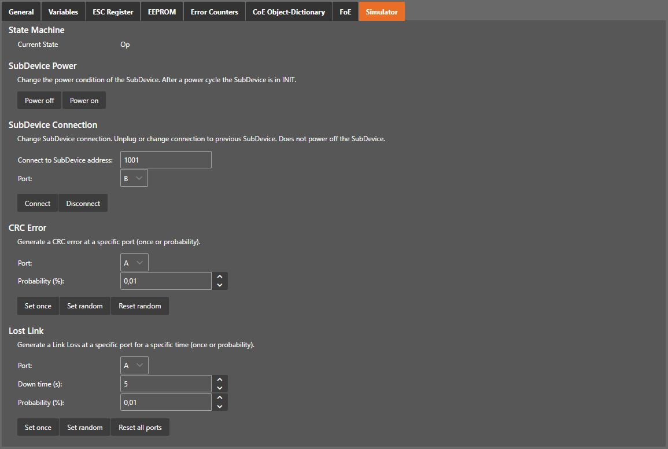668x449 pixels.
Task: Decrease CRC Error probability with down arrow
Action: (x=220, y=285)
